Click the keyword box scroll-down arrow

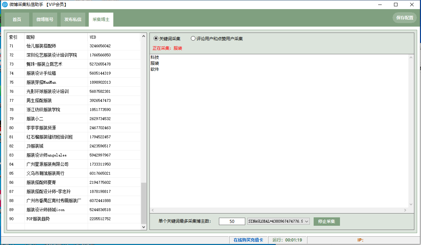tap(411, 204)
